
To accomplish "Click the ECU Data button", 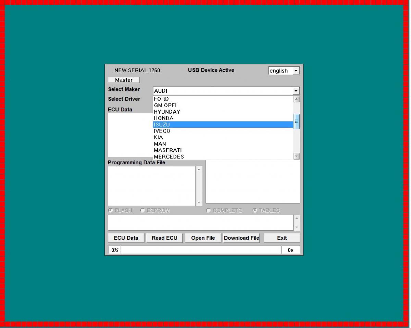I will pyautogui.click(x=126, y=238).
